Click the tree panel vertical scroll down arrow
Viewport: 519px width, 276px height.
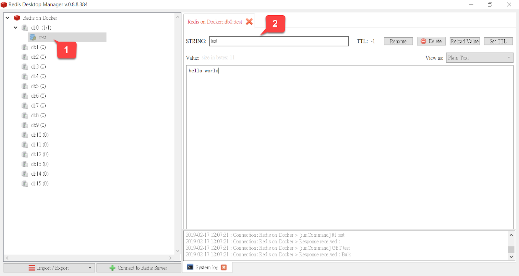click(x=177, y=251)
